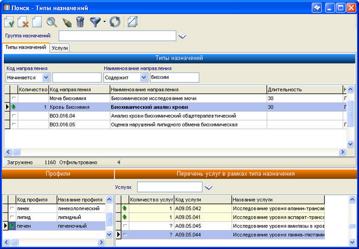Click the up arrow in profiles list scrollbar
Screen dimensions: 359x249
point(109,199)
